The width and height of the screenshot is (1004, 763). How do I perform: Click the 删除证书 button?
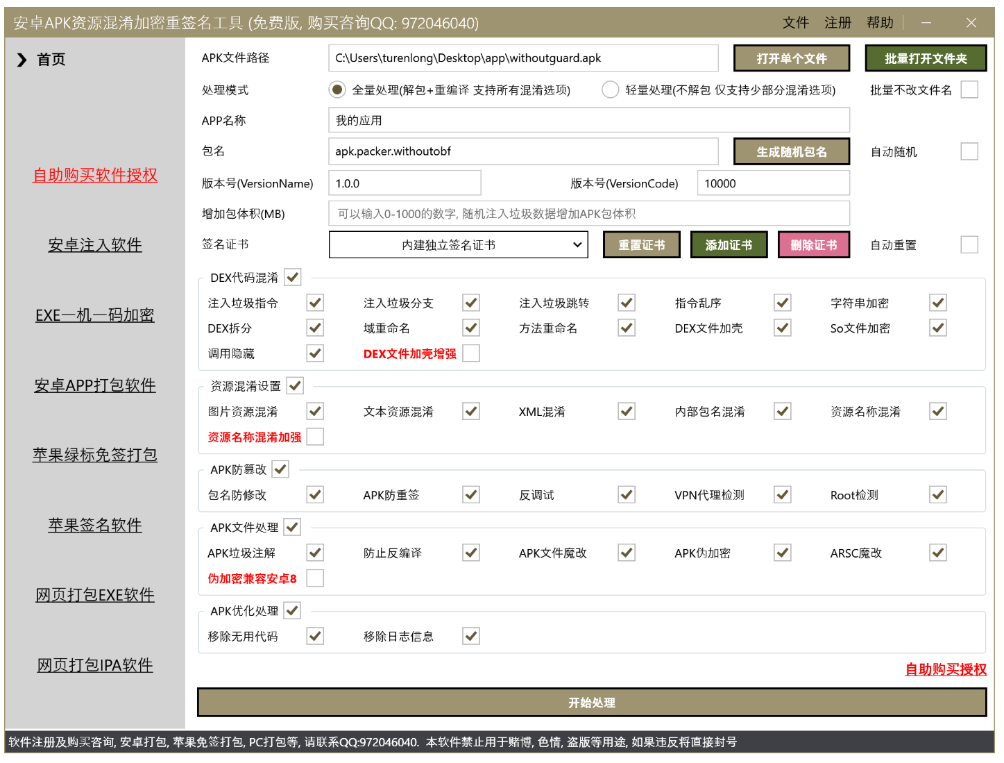tap(813, 244)
